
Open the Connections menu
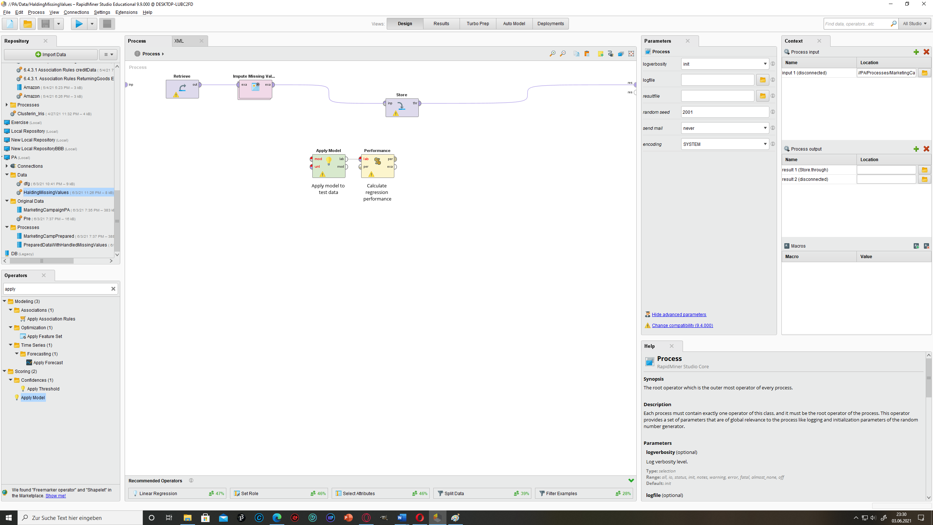coord(76,12)
